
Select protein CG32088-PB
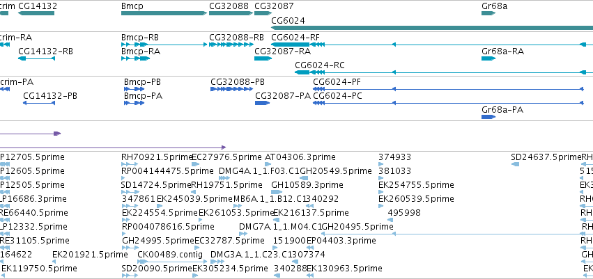[231, 89]
